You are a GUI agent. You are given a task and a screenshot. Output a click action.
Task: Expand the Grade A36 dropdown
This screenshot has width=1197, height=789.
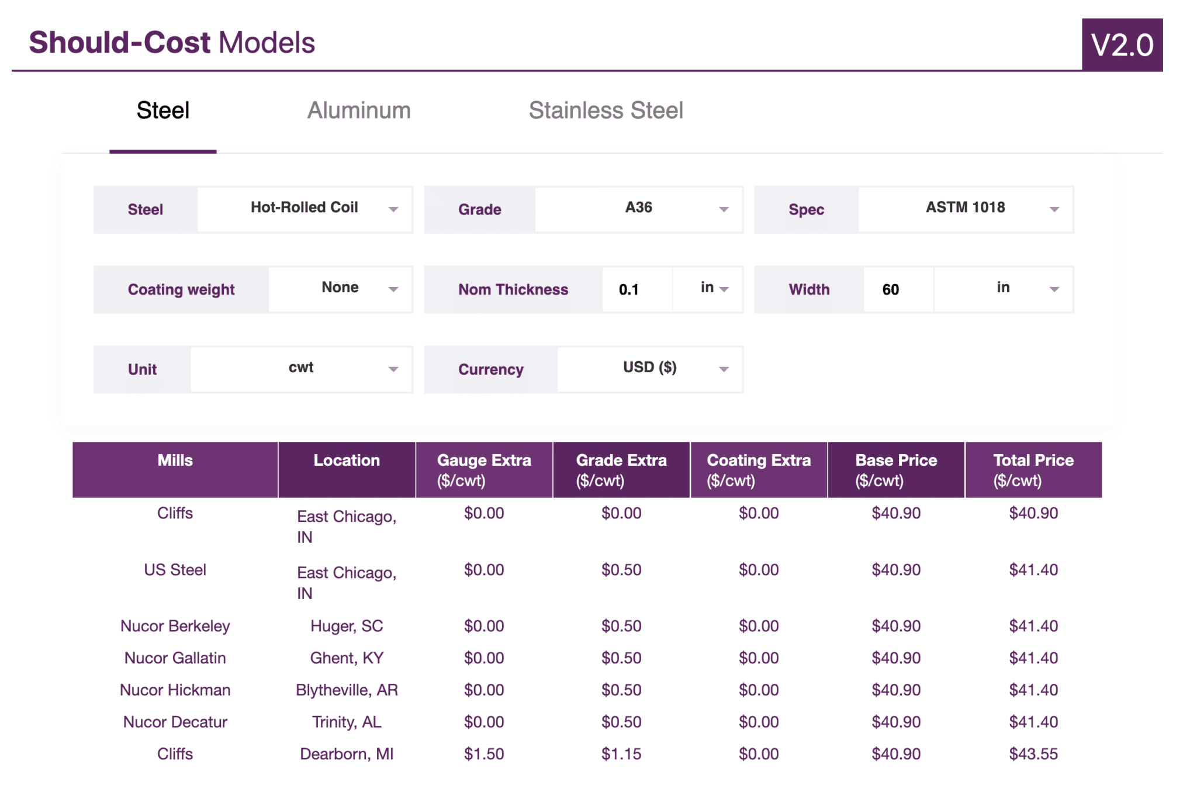click(x=638, y=209)
